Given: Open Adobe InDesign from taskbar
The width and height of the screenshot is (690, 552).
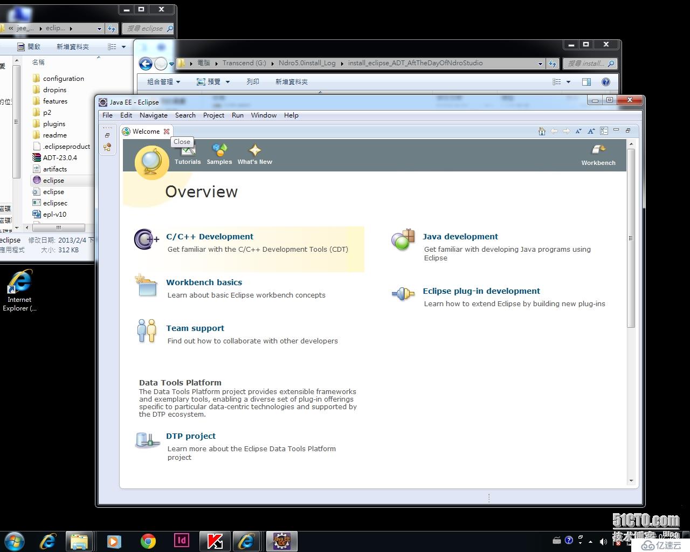Looking at the screenshot, I should click(x=181, y=541).
